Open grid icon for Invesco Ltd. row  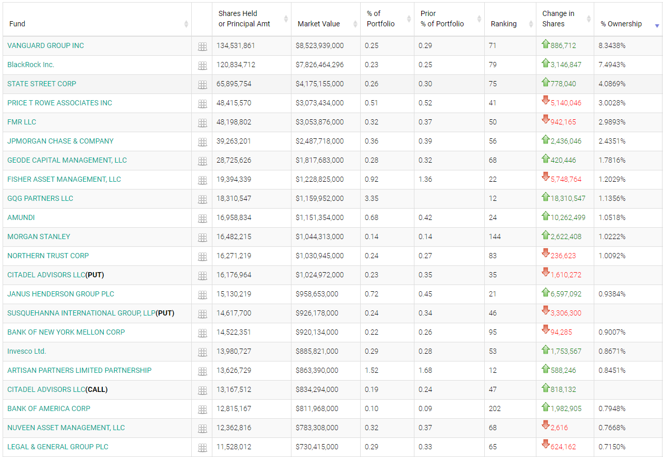[202, 352]
